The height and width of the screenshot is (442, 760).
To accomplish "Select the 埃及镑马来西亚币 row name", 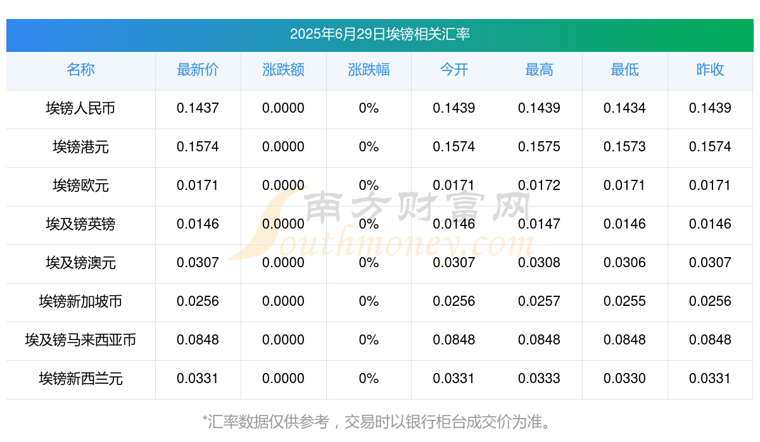I will [x=80, y=340].
